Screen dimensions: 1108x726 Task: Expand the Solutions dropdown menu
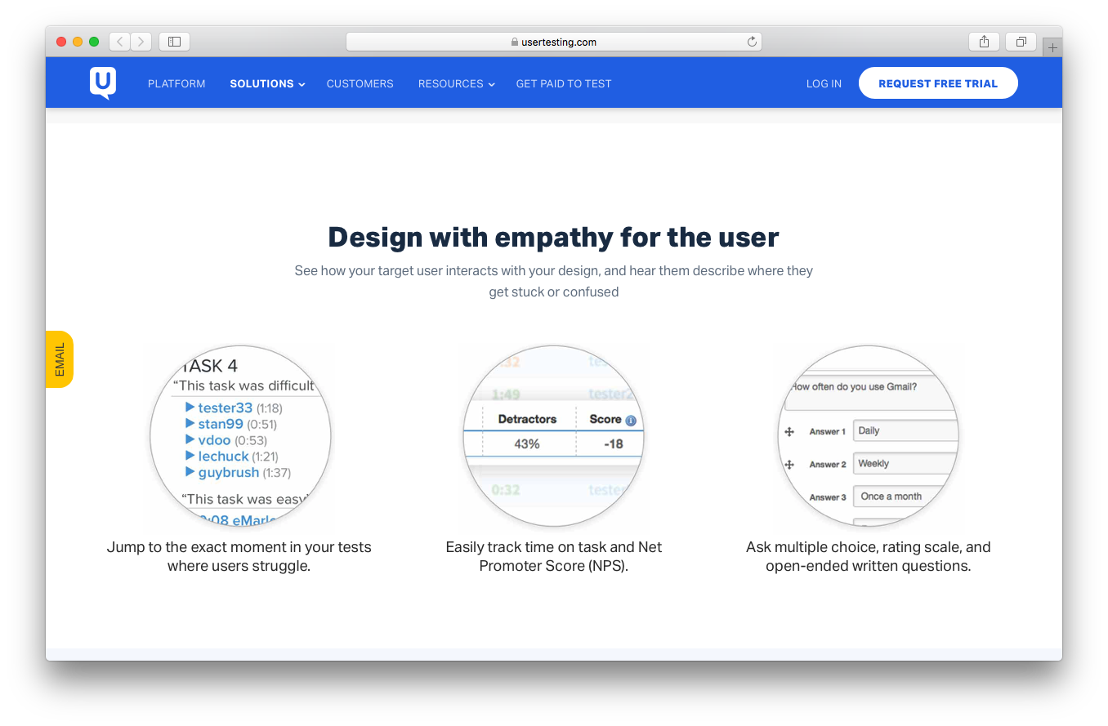(267, 83)
